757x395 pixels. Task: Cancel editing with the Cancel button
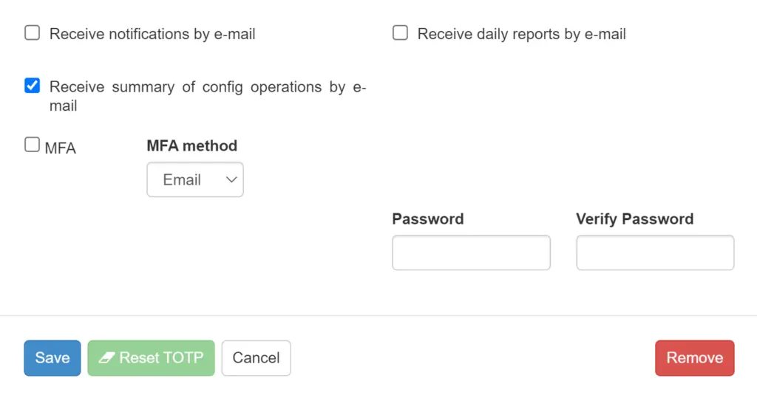point(257,358)
